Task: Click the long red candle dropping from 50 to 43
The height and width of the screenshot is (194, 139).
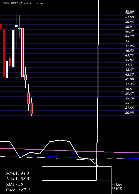Action: [23, 52]
